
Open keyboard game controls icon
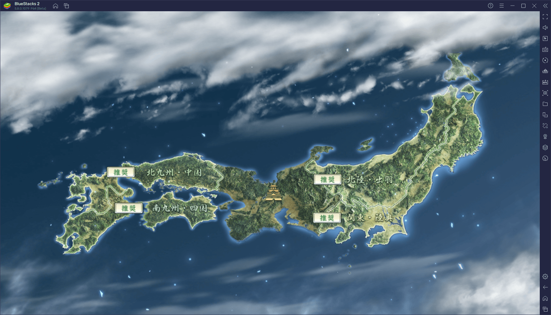(545, 49)
